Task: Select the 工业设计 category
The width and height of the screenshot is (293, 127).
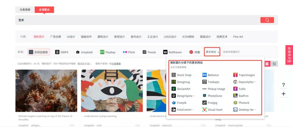Action: (152, 37)
